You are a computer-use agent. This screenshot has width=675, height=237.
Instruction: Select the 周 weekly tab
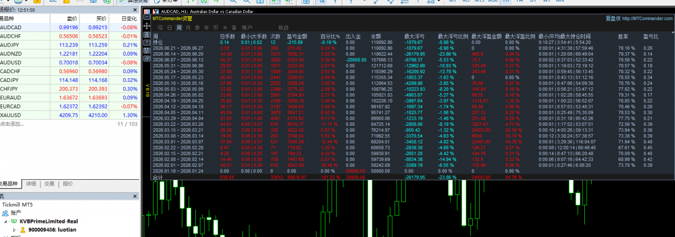[178, 28]
